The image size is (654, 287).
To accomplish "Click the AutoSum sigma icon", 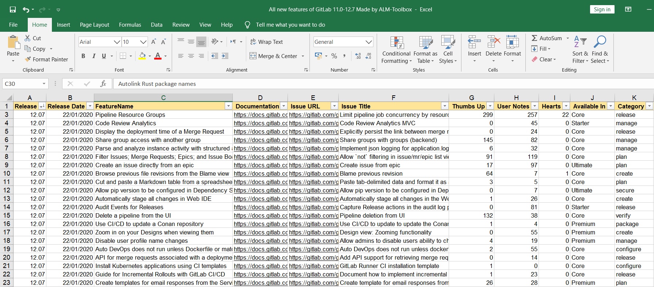I will point(534,38).
